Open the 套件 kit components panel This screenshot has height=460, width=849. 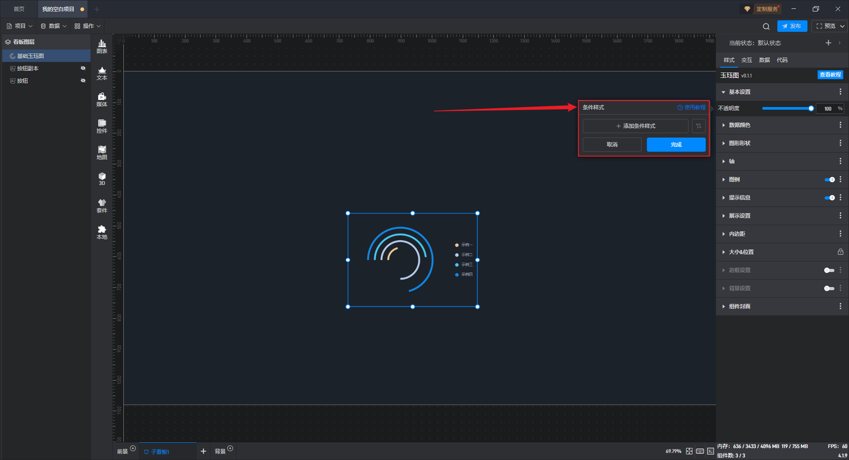(102, 206)
